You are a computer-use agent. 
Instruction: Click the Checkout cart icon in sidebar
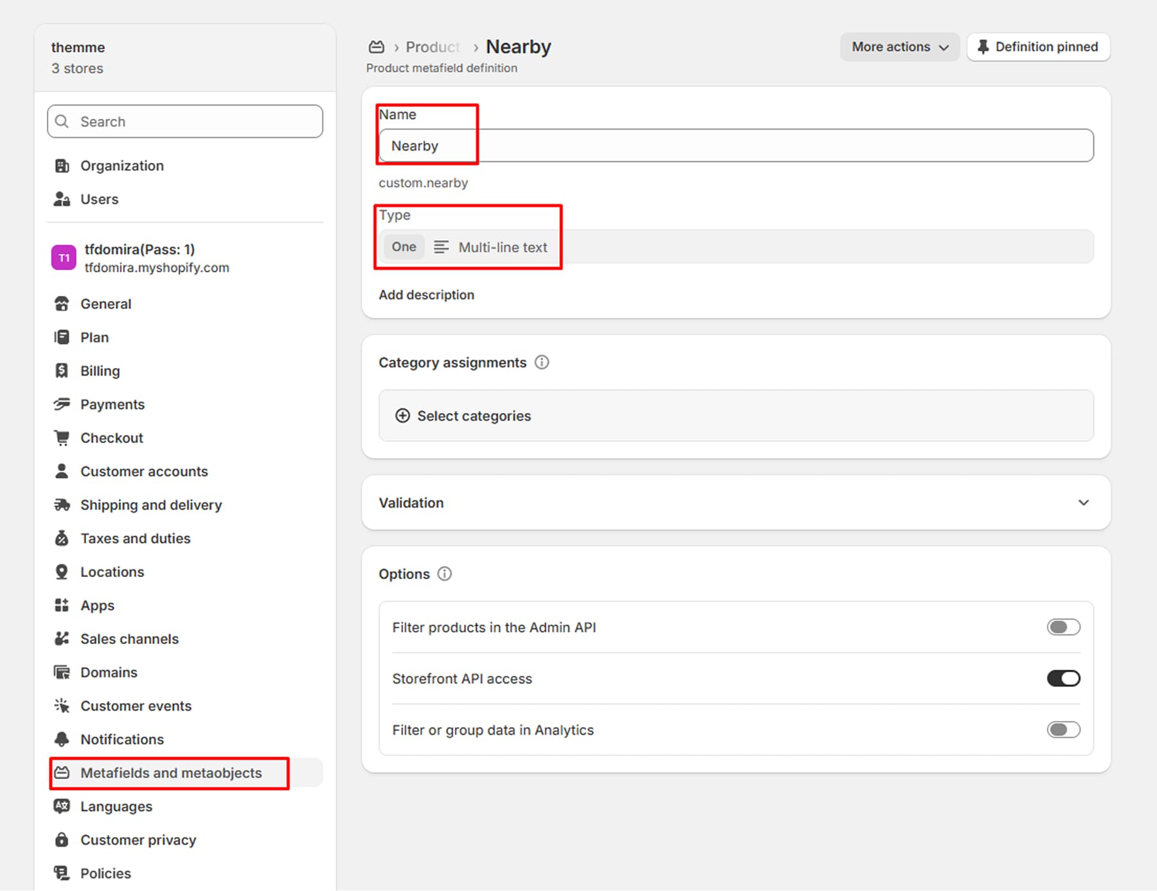(x=62, y=437)
